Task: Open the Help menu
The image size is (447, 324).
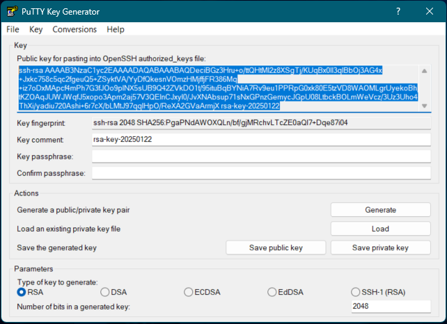Action: click(x=116, y=29)
